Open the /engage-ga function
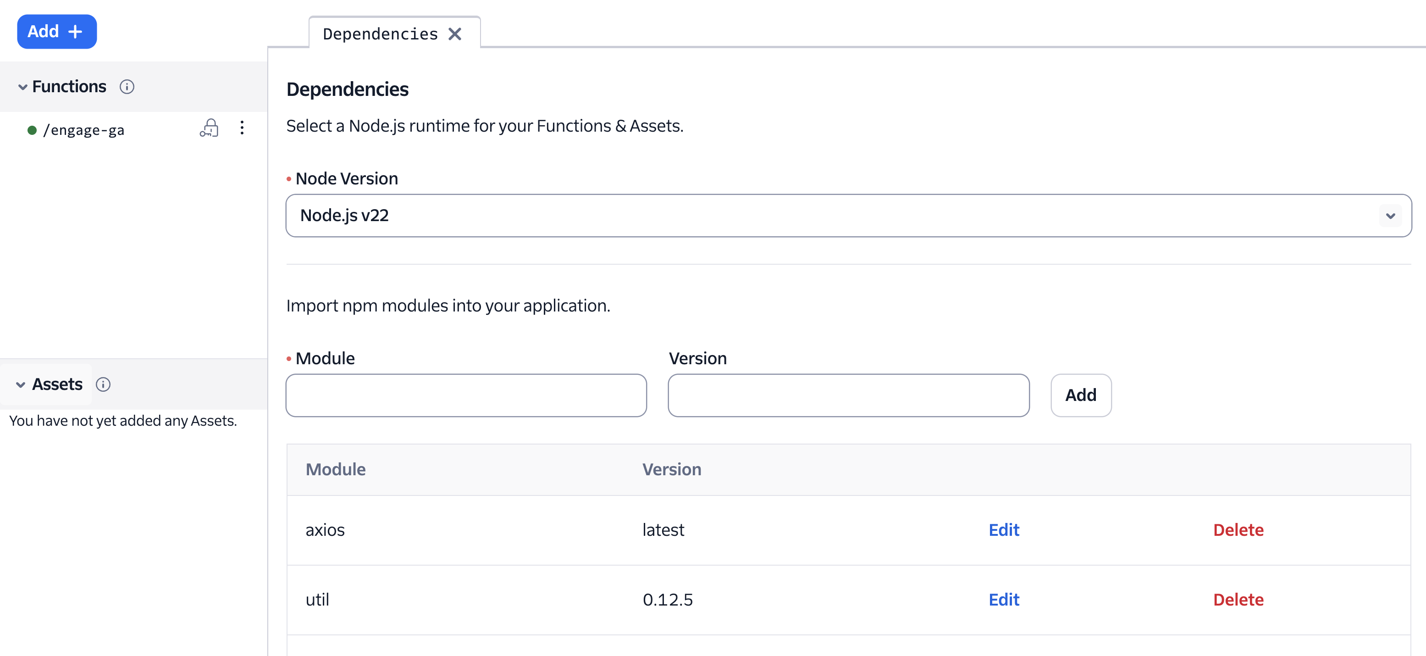1426x656 pixels. [83, 130]
